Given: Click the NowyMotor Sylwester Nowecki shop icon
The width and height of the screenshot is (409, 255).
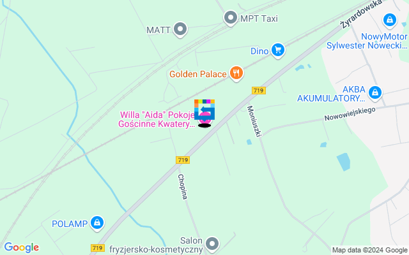Looking at the screenshot, I should pyautogui.click(x=390, y=20).
